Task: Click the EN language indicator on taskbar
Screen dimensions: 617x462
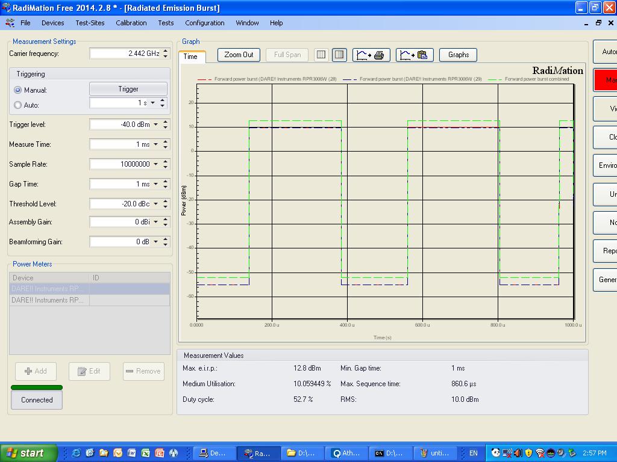Action: pyautogui.click(x=474, y=453)
